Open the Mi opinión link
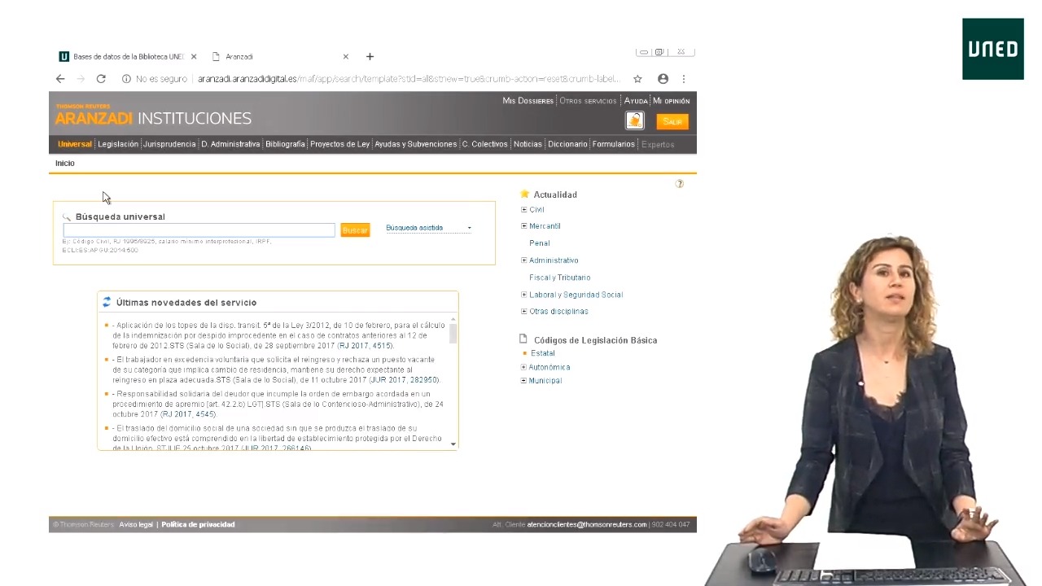The height and width of the screenshot is (586, 1042). (x=672, y=101)
